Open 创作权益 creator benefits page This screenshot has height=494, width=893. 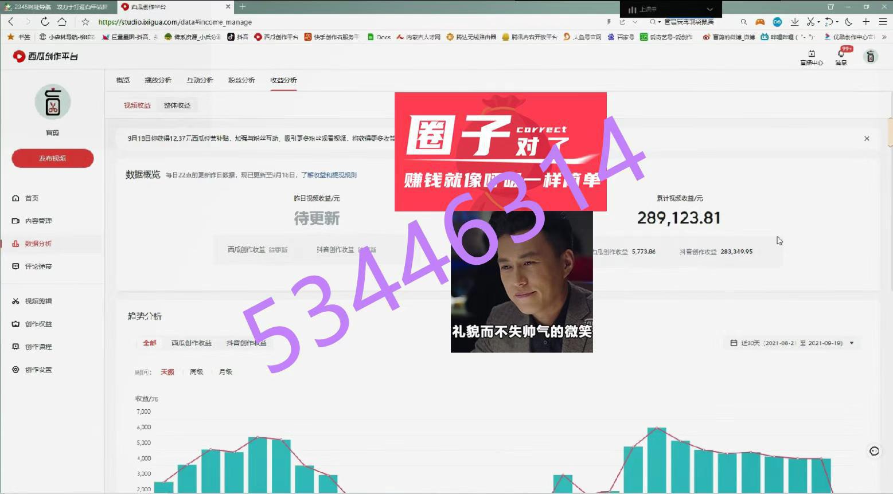click(x=38, y=324)
